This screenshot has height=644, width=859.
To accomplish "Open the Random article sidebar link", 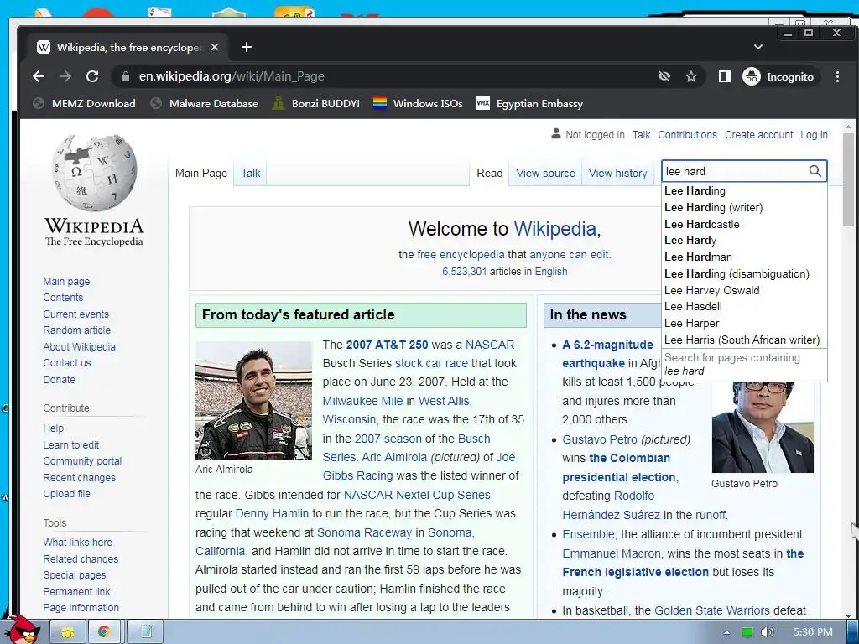I will click(x=76, y=330).
